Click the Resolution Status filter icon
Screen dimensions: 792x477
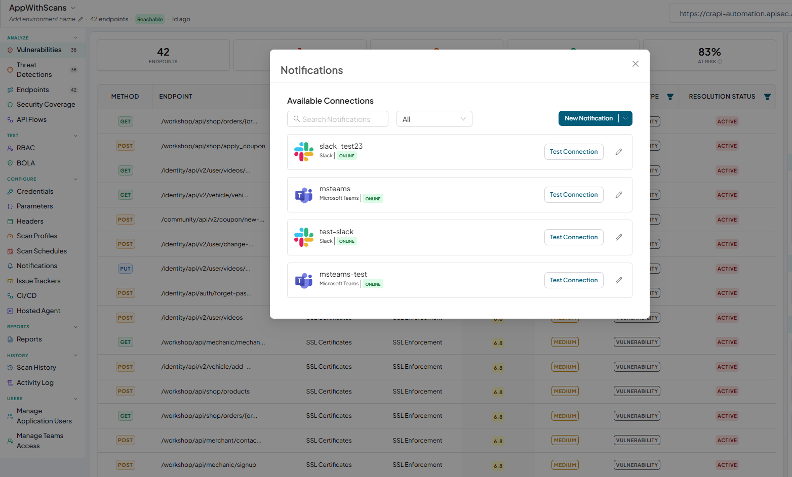(x=767, y=97)
